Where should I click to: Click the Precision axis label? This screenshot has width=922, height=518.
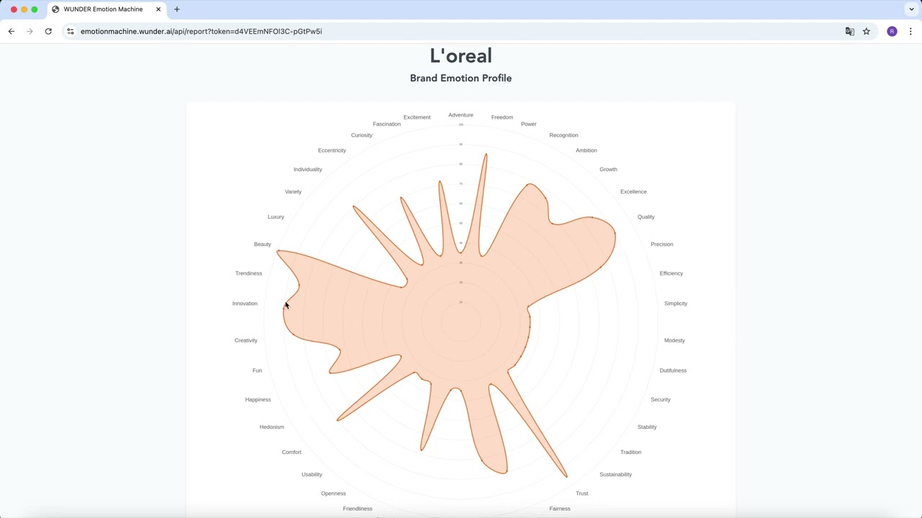pyautogui.click(x=662, y=244)
